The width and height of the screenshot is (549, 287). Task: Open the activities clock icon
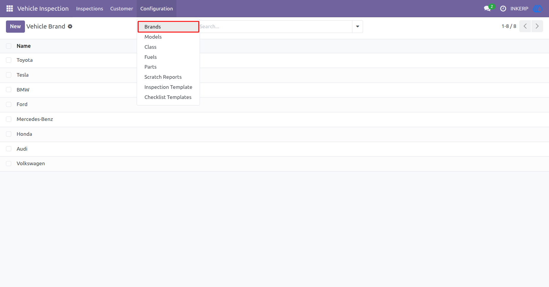[503, 9]
